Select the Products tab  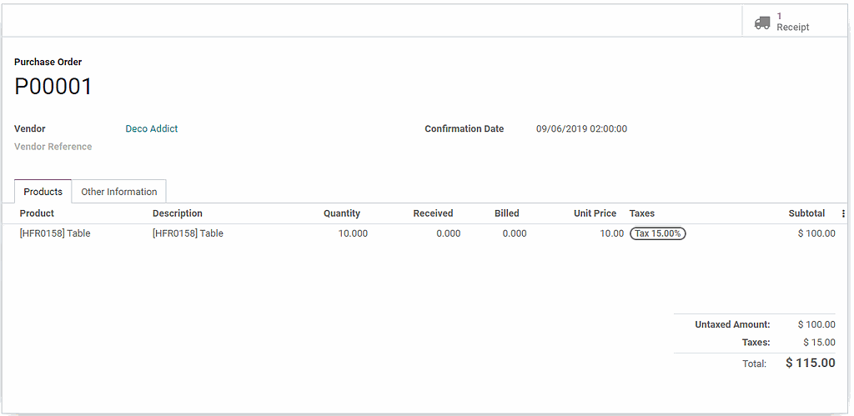pyautogui.click(x=43, y=192)
